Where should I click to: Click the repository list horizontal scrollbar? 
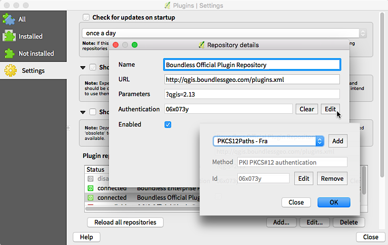click(142, 209)
